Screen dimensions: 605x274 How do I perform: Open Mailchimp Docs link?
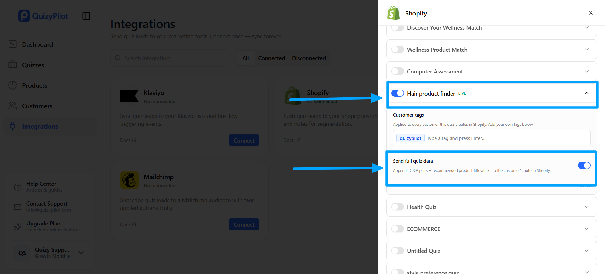pyautogui.click(x=128, y=224)
